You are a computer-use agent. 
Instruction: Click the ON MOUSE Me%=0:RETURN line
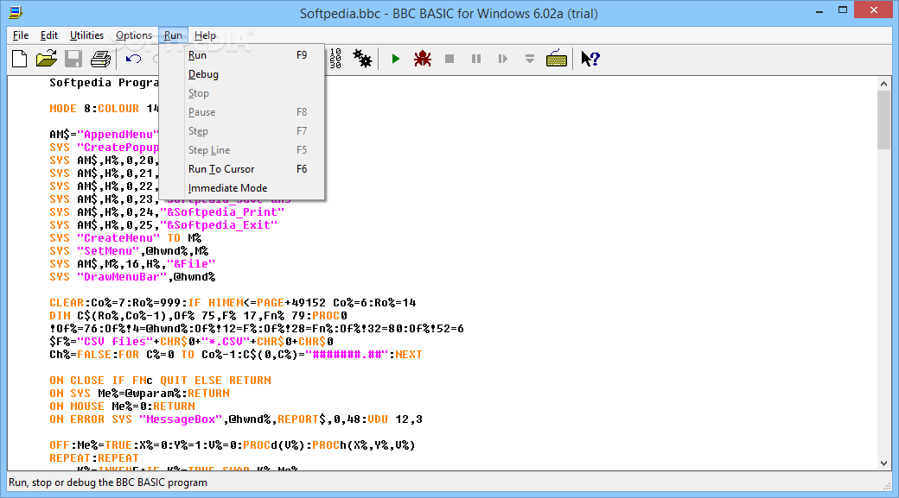coord(122,407)
